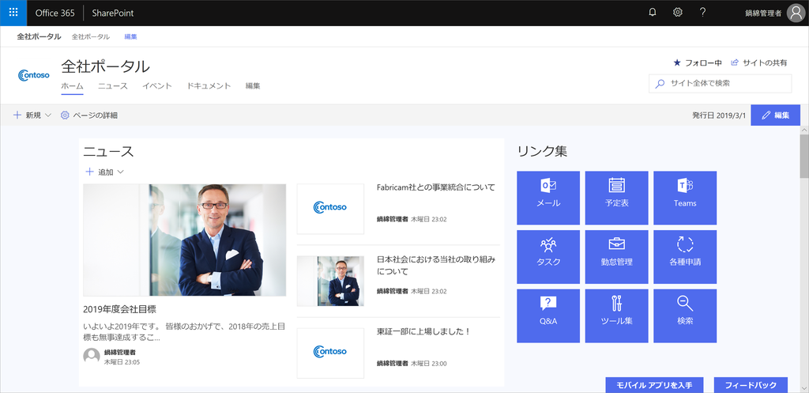Open the 2019年度会社目標 headline
The height and width of the screenshot is (393, 809).
coord(120,309)
